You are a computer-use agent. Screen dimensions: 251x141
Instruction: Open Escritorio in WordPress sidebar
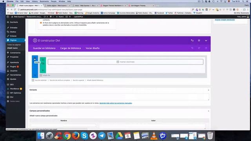click(14, 22)
